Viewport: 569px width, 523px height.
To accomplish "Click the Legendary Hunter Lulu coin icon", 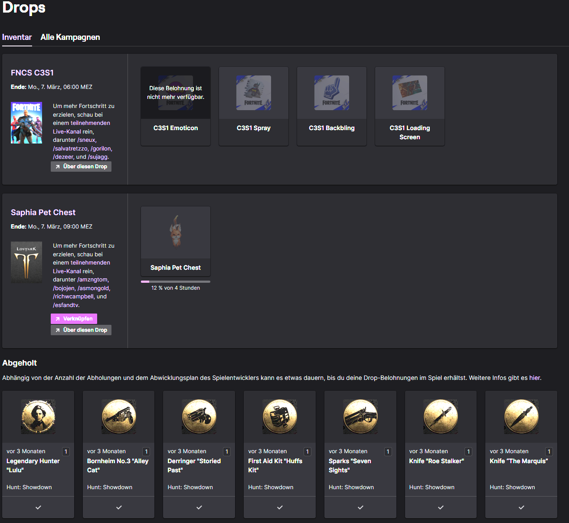I will tap(38, 417).
